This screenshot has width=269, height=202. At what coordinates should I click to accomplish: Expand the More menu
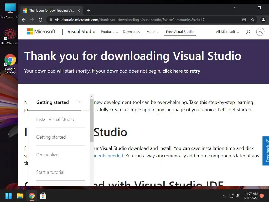point(152,32)
